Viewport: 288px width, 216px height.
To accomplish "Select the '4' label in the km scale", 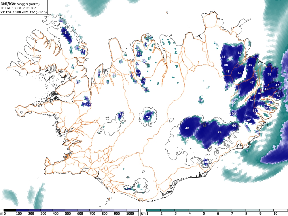I will pyautogui.click(x=190, y=214).
